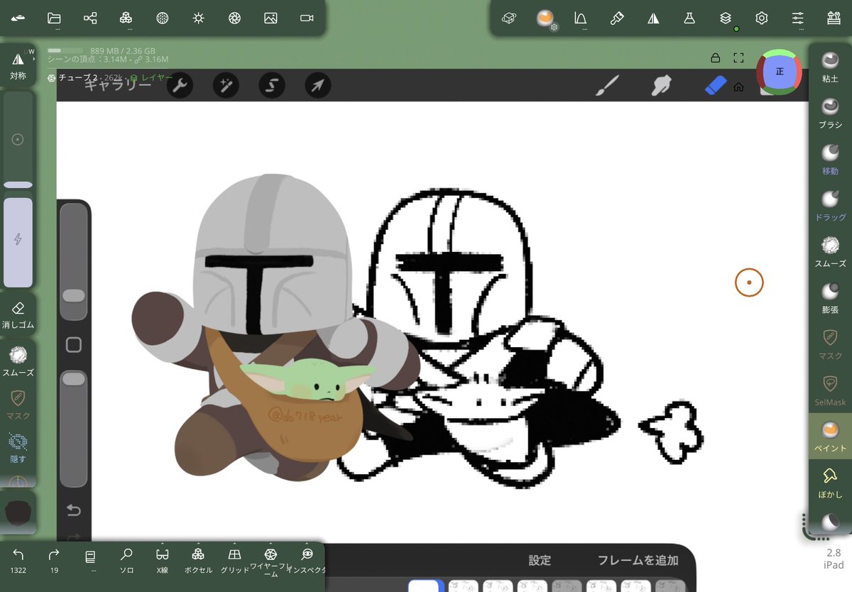852x592 pixels.
Task: Select the SelMask tool
Action: pos(830,390)
